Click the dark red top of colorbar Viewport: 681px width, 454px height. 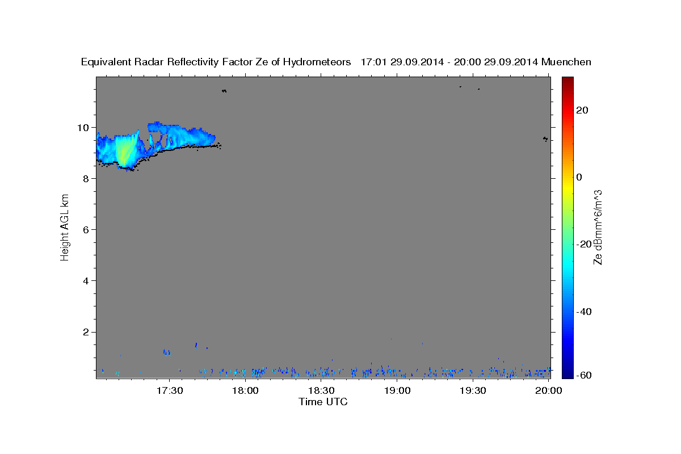[567, 81]
